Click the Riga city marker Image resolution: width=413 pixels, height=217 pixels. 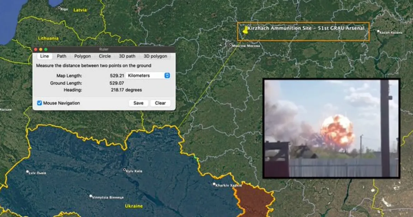tap(59, 8)
